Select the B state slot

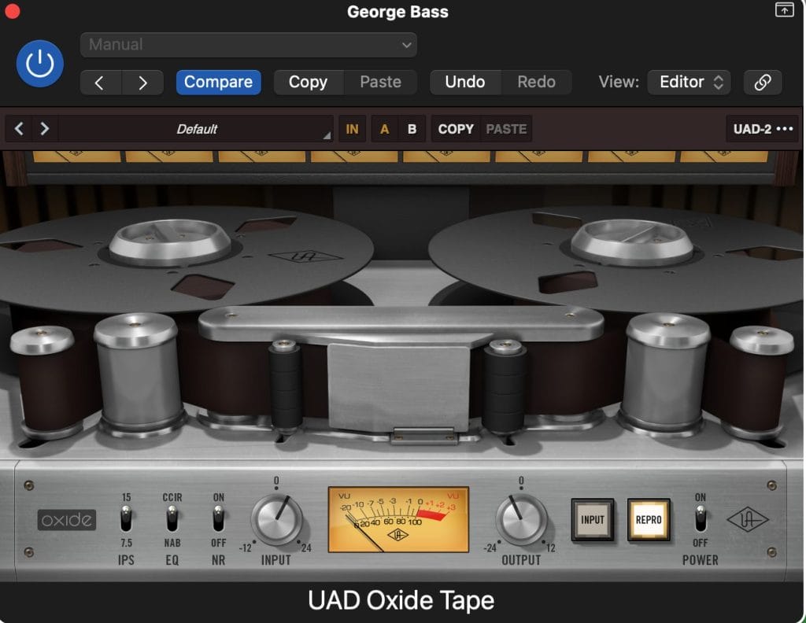pyautogui.click(x=412, y=129)
